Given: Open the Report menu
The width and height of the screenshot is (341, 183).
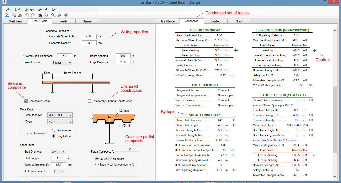Looking at the screenshot, I should 43,9.
